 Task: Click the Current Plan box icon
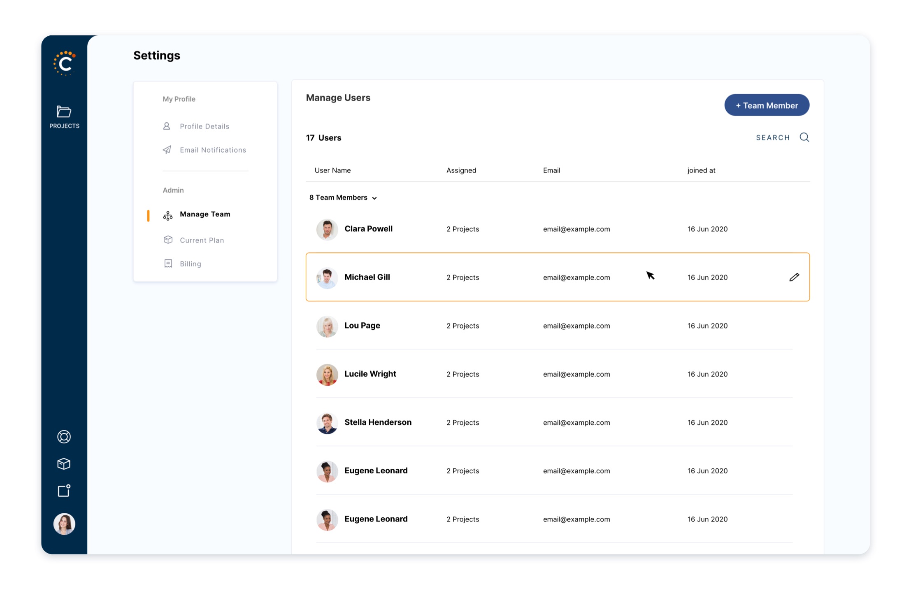(x=168, y=240)
